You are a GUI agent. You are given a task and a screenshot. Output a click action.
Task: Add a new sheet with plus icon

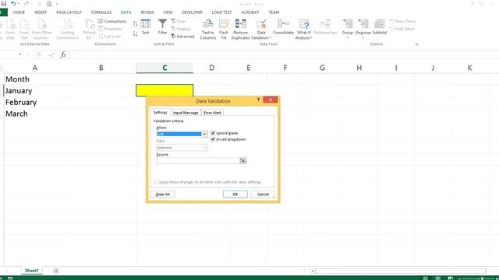point(56,271)
